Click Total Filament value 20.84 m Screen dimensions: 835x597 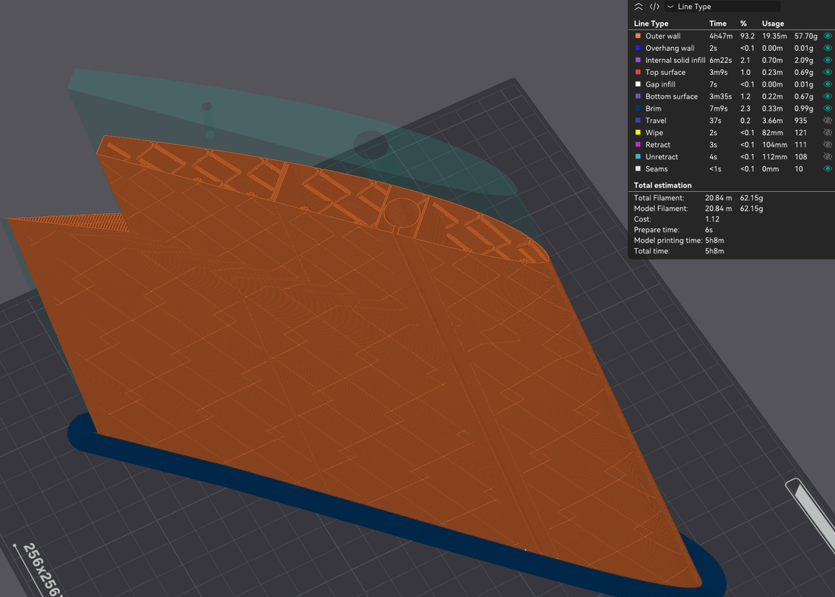coord(718,197)
